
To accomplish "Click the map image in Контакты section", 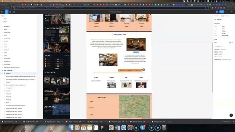I will click(x=134, y=106).
